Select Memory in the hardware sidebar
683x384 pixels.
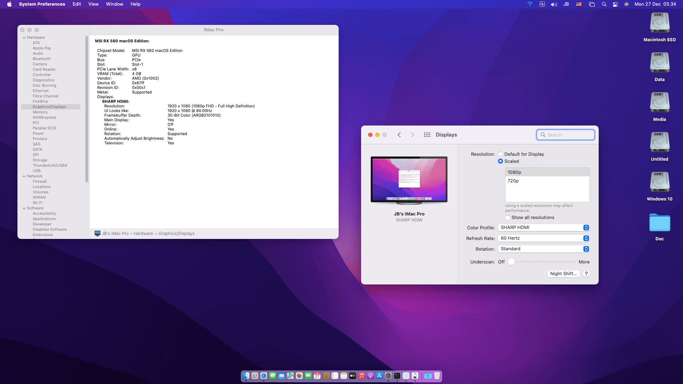(x=40, y=112)
